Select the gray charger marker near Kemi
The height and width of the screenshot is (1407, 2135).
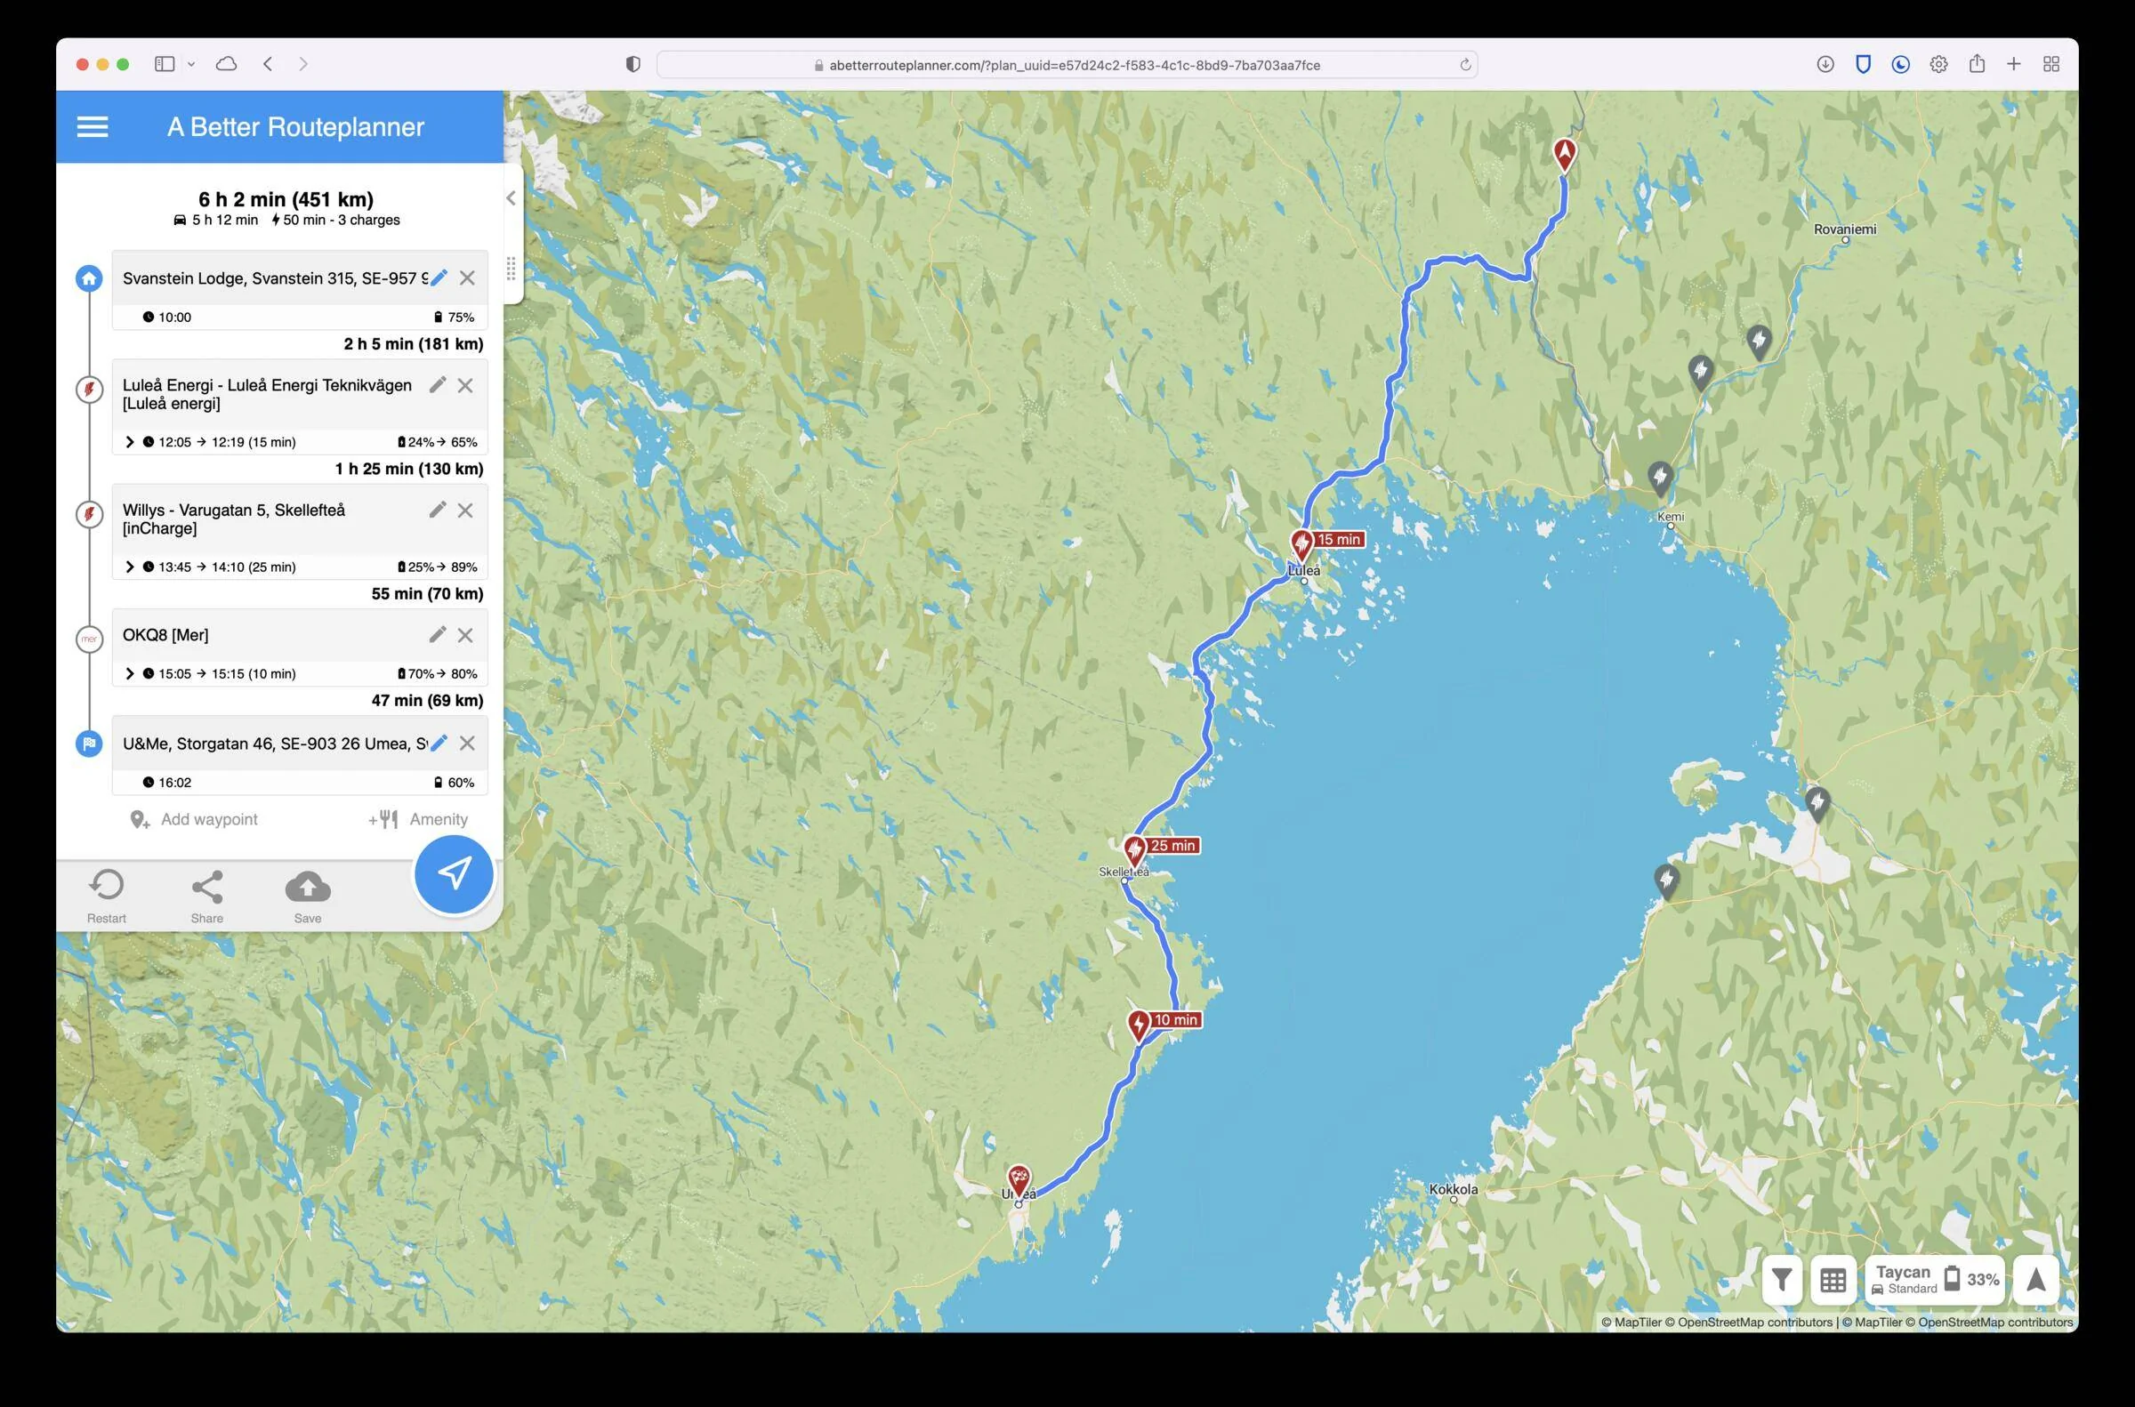point(1660,478)
